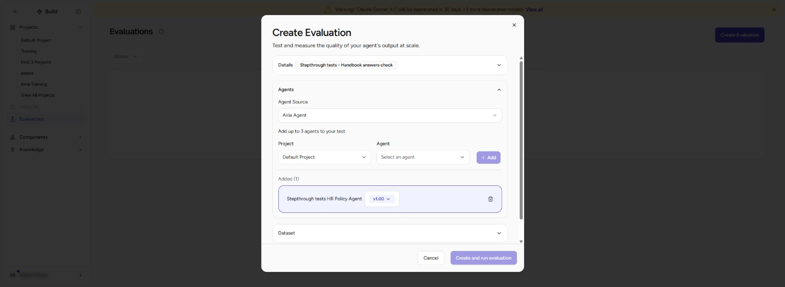Open First 3 Projects in sidebar

pos(36,62)
